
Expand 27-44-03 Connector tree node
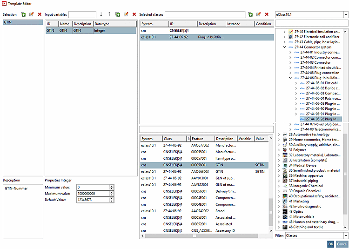tap(290, 62)
